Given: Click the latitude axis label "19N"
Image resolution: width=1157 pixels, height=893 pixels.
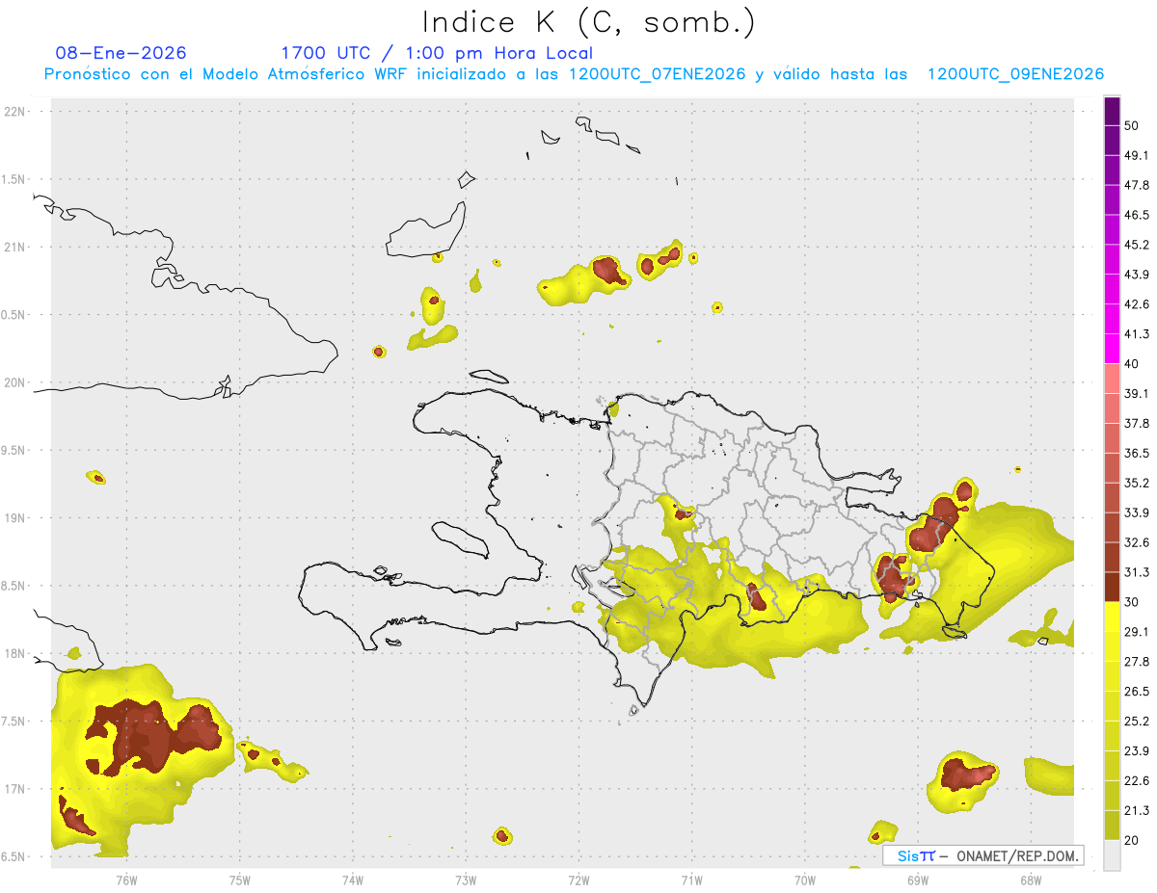Looking at the screenshot, I should (14, 518).
